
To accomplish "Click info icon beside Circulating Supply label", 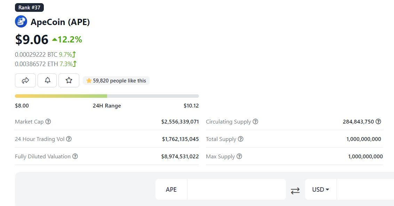I will [255, 121].
